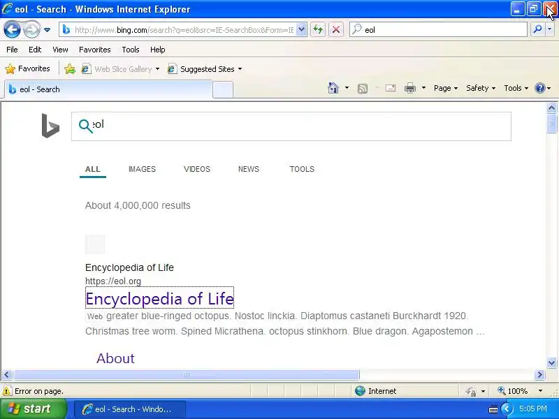The image size is (559, 419).
Task: Open a new blank tab
Action: pyautogui.click(x=223, y=90)
